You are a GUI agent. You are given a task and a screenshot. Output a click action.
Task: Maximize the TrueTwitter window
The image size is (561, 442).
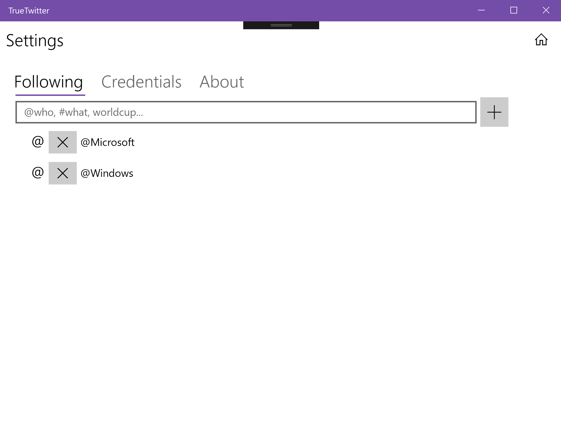513,10
